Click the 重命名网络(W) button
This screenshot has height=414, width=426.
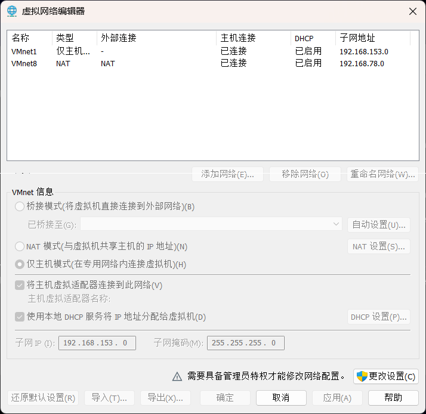click(x=382, y=174)
